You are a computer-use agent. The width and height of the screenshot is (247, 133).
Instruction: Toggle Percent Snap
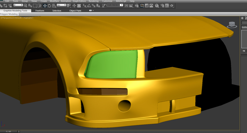click(93, 6)
